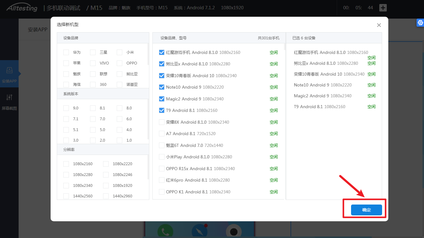Screen dimensions: 424x238
Task: Uncheck Magic2 Android 9 device
Action: [x=162, y=99]
